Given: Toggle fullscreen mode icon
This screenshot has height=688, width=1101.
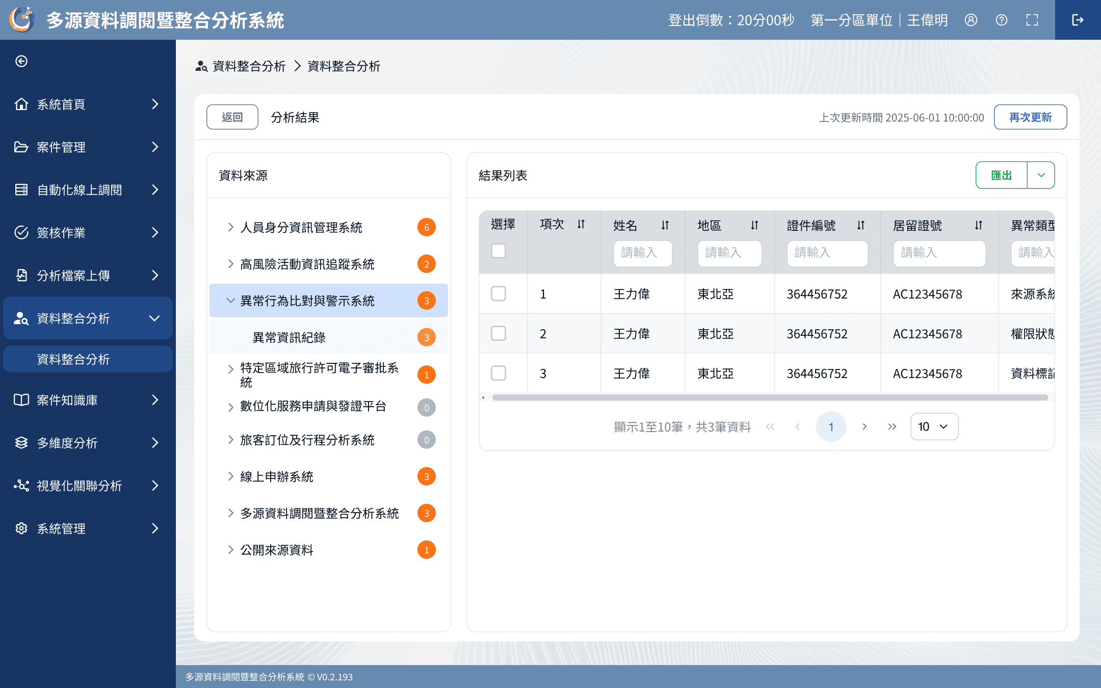Looking at the screenshot, I should [1032, 20].
